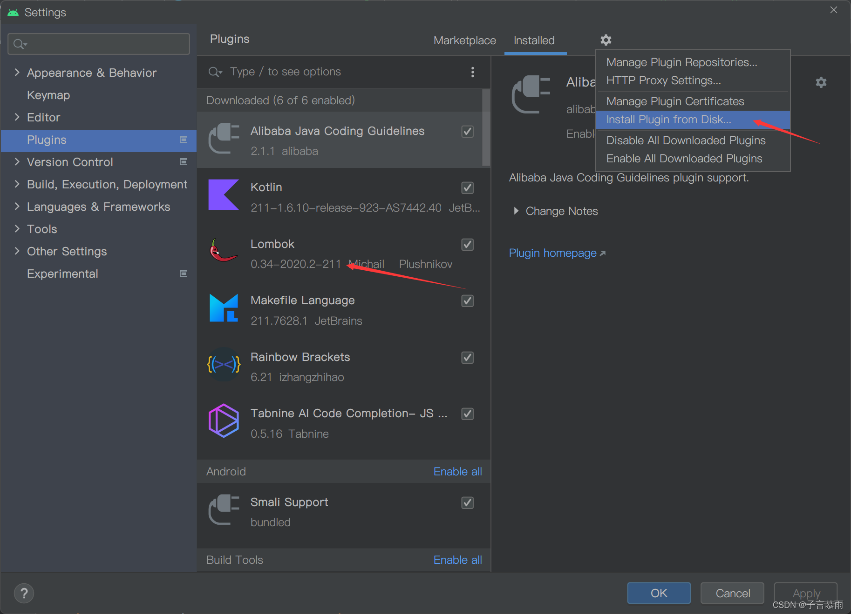
Task: Click the Cancel button
Action: point(732,593)
